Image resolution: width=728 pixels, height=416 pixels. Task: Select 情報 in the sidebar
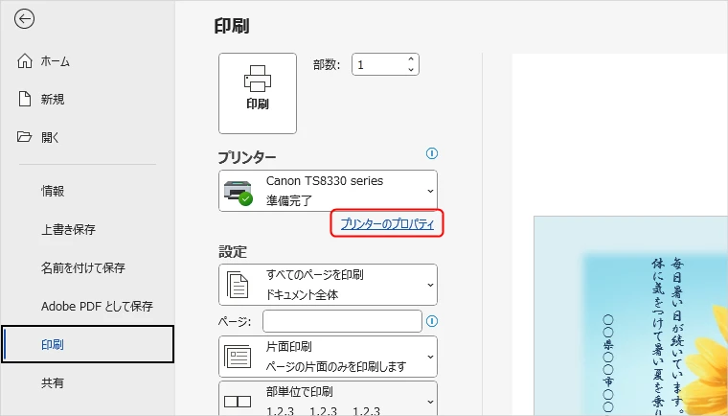53,191
